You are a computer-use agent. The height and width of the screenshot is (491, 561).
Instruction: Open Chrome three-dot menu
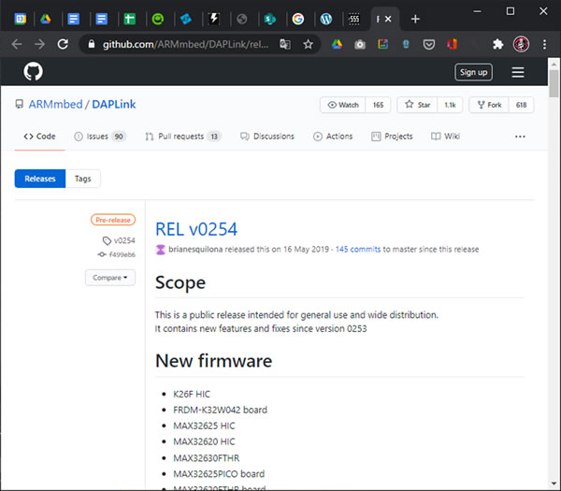(544, 44)
